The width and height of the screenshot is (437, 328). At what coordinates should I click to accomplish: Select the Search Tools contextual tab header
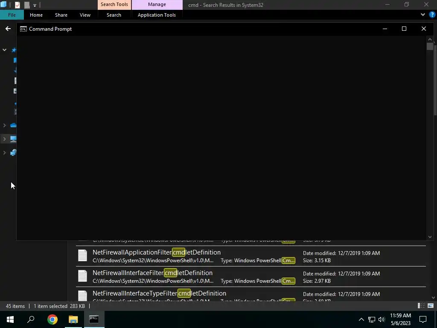[114, 4]
